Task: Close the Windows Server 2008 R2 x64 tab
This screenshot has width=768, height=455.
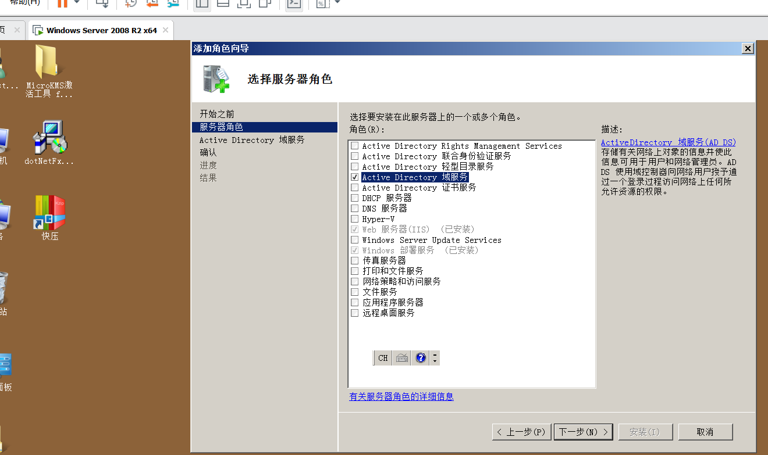Action: [166, 30]
